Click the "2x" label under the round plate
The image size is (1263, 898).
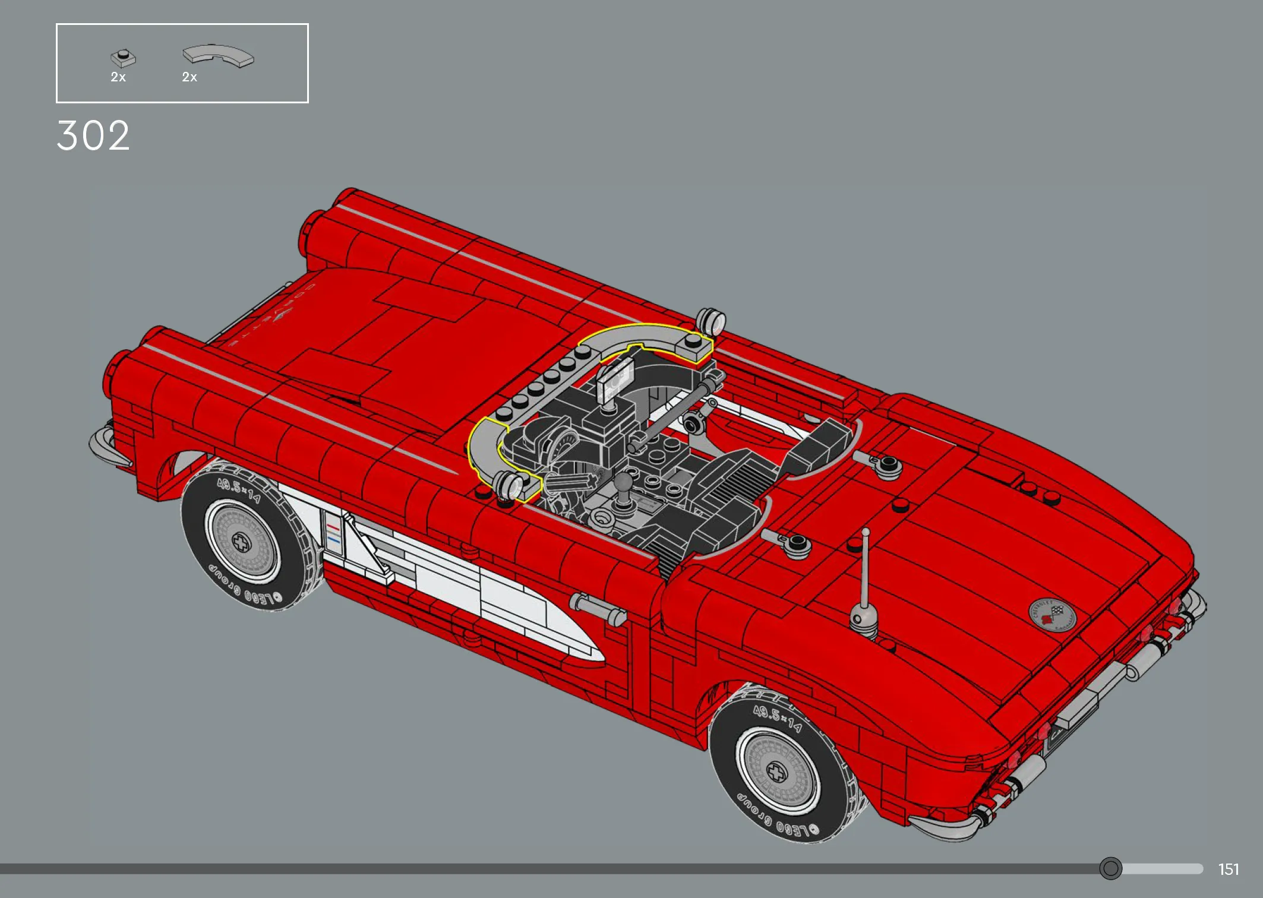coord(118,77)
